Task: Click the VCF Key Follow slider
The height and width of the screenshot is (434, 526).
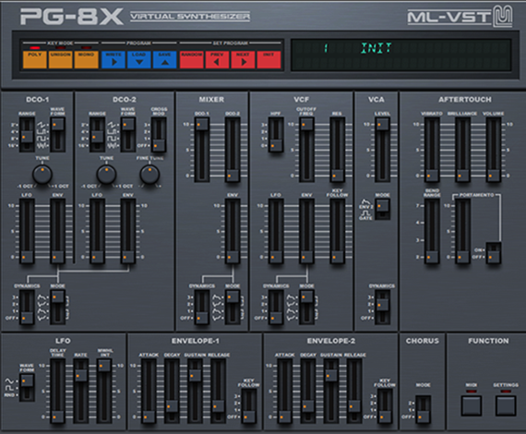Action: 337,231
